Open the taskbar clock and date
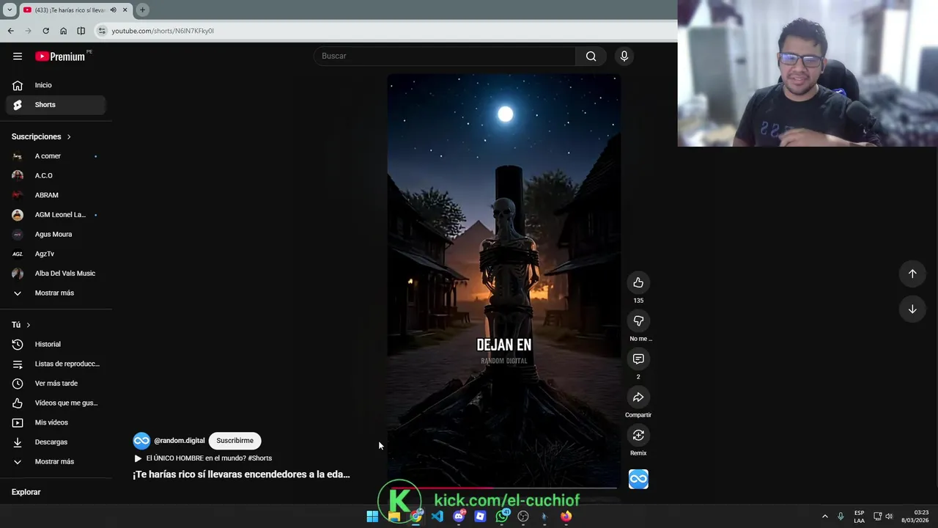Viewport: 938px width, 528px height. point(915,516)
